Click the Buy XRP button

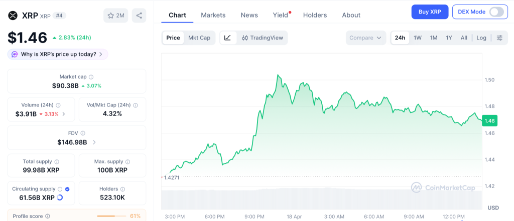pos(430,12)
